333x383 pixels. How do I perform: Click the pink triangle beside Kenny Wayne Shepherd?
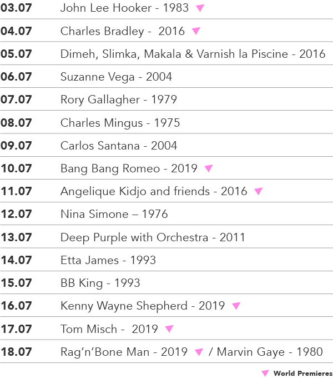tap(236, 306)
